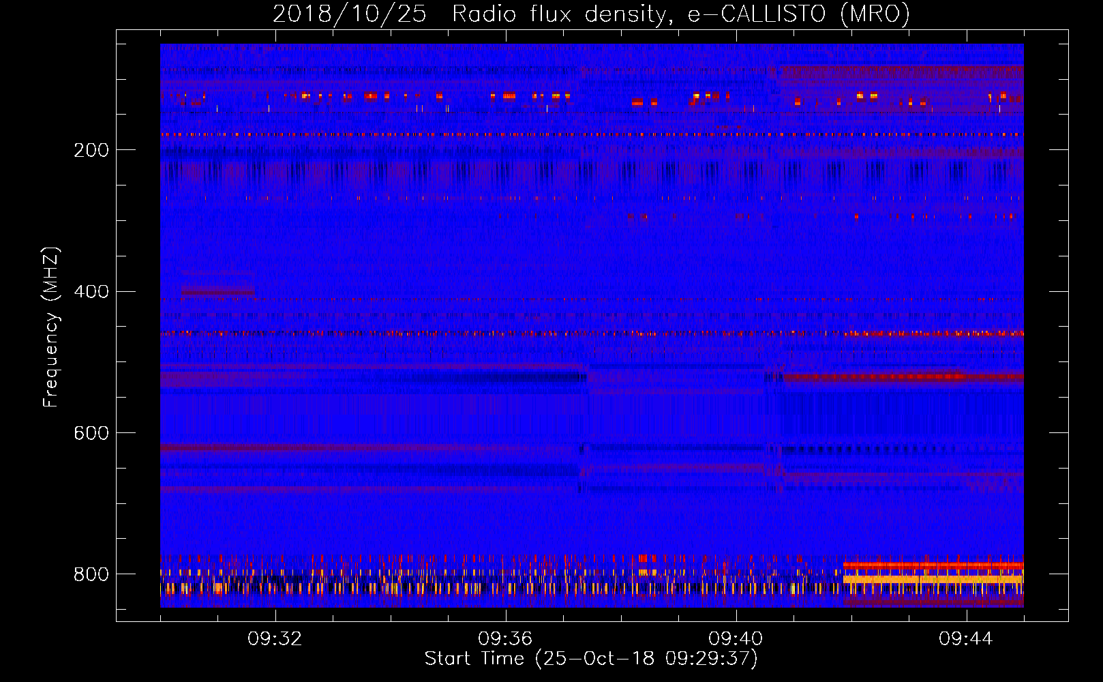Screen dimensions: 1103x682
Task: Click the 09:36 time tick label
Action: [x=505, y=639]
